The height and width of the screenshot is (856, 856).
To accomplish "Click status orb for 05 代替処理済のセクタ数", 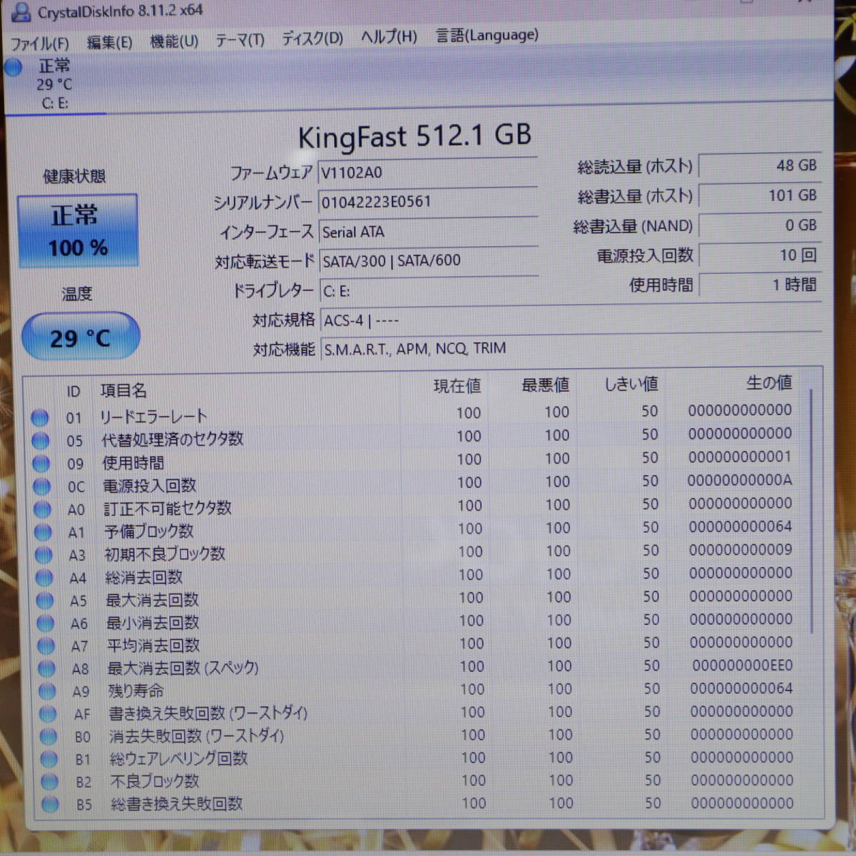I will click(41, 441).
